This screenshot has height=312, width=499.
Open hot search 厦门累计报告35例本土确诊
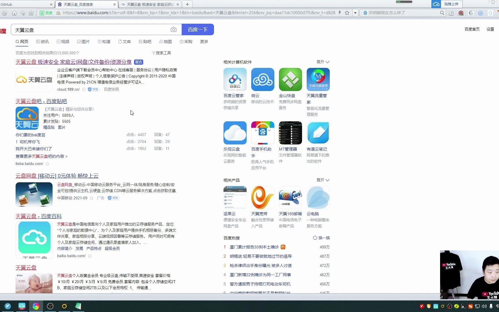(x=254, y=247)
